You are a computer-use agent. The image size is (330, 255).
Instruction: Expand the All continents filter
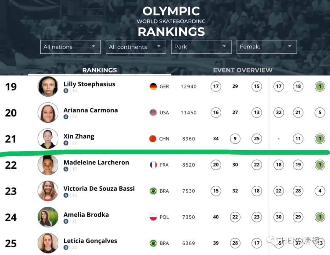pos(136,47)
